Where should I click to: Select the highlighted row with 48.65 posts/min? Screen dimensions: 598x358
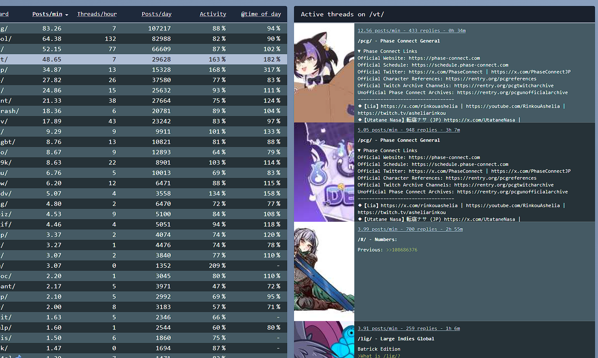pyautogui.click(x=143, y=59)
